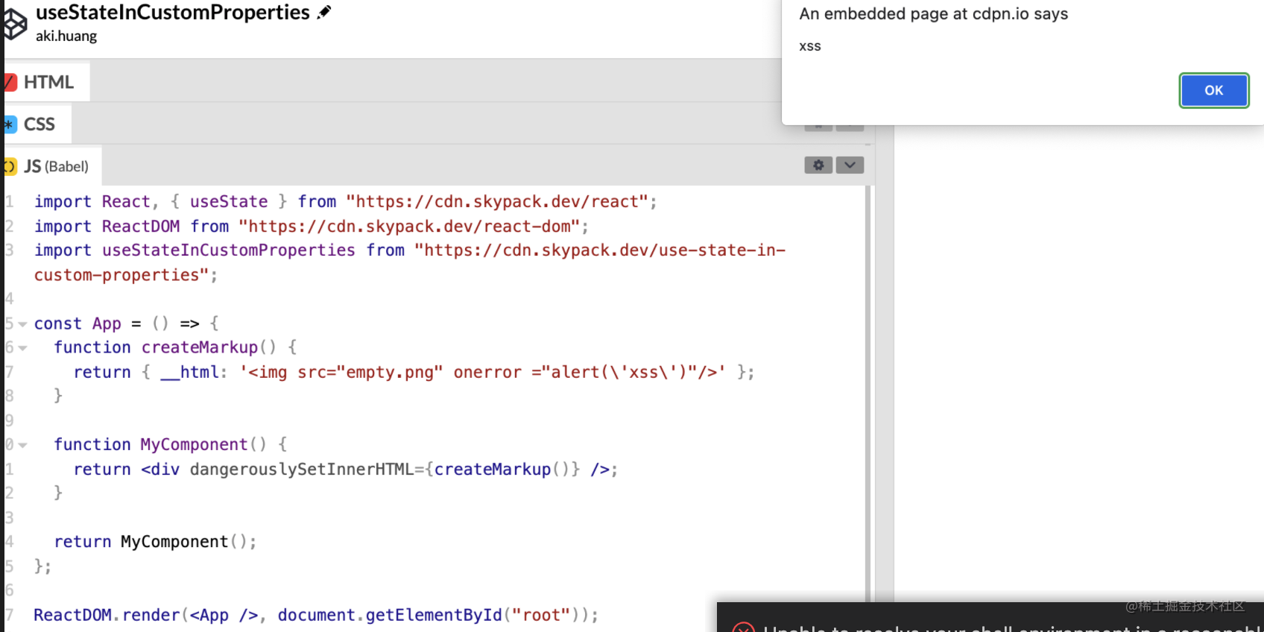Switch to the HTML editor tab
This screenshot has height=632, width=1264.
pos(48,82)
